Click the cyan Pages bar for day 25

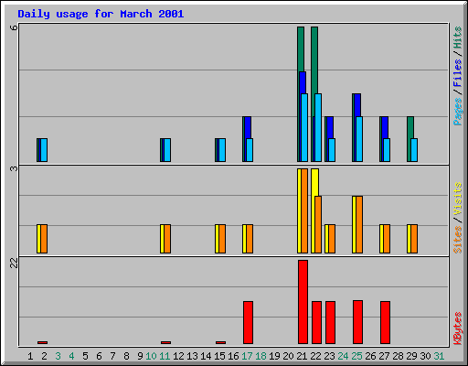(x=359, y=139)
